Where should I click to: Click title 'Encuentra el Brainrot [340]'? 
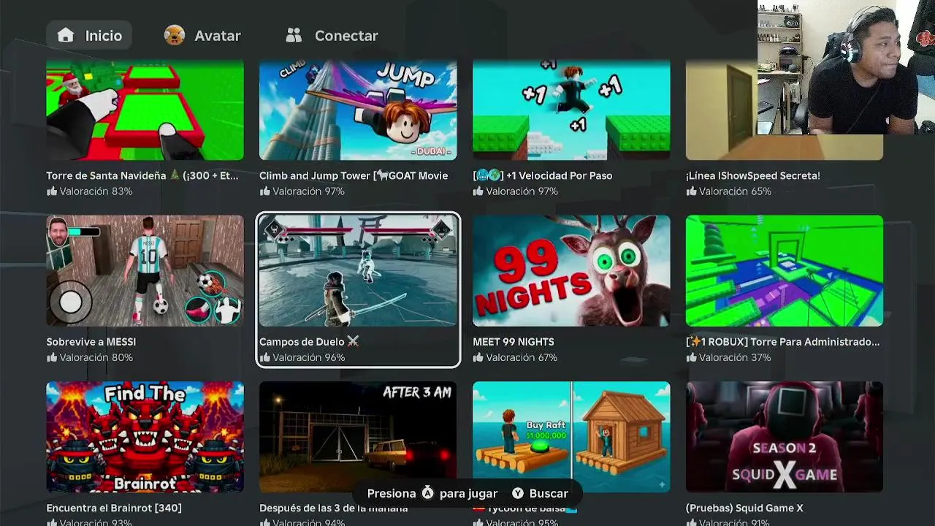point(114,508)
